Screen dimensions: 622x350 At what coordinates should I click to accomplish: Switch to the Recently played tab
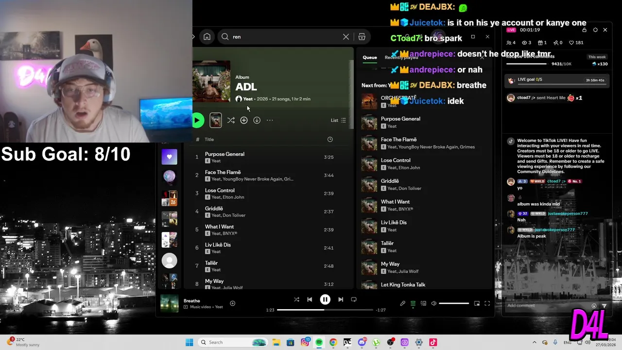pos(401,57)
